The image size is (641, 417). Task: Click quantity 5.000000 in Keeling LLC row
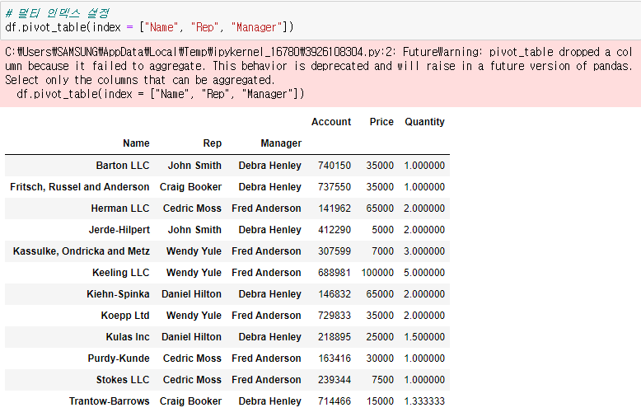point(424,273)
